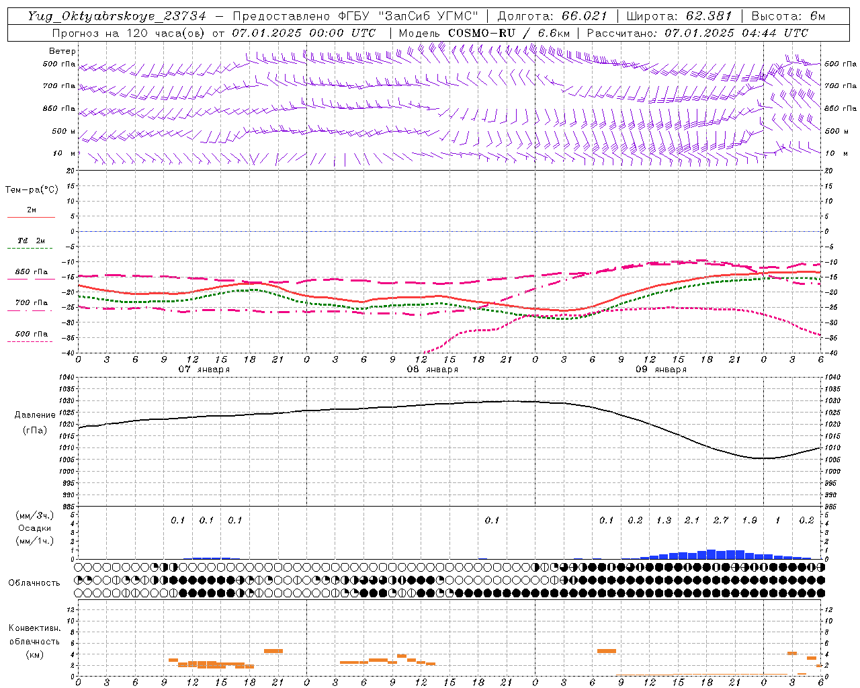Click the longitude value Долгота: 66.021
Image resolution: width=860 pixels, height=688 pixels.
(x=552, y=16)
